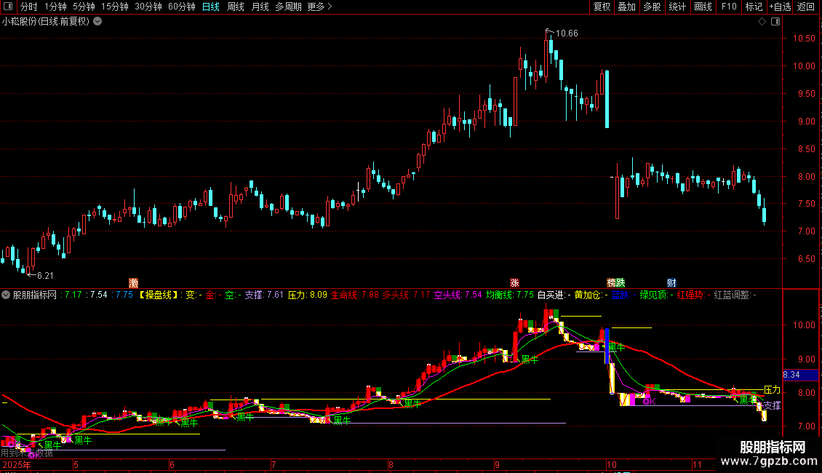Click the 8.34 price cursor tag

click(x=800, y=375)
